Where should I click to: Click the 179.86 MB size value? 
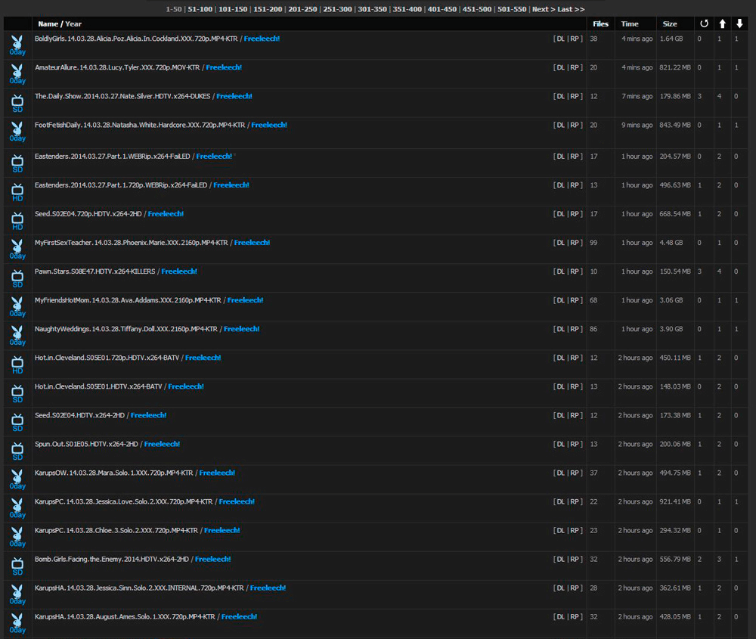pos(675,97)
